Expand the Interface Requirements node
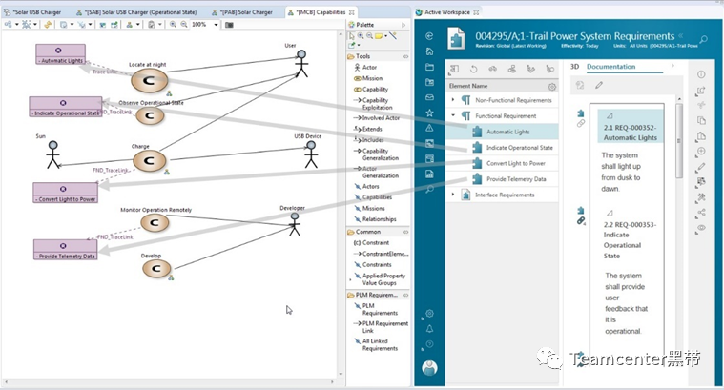This screenshot has height=390, width=724. 452,195
